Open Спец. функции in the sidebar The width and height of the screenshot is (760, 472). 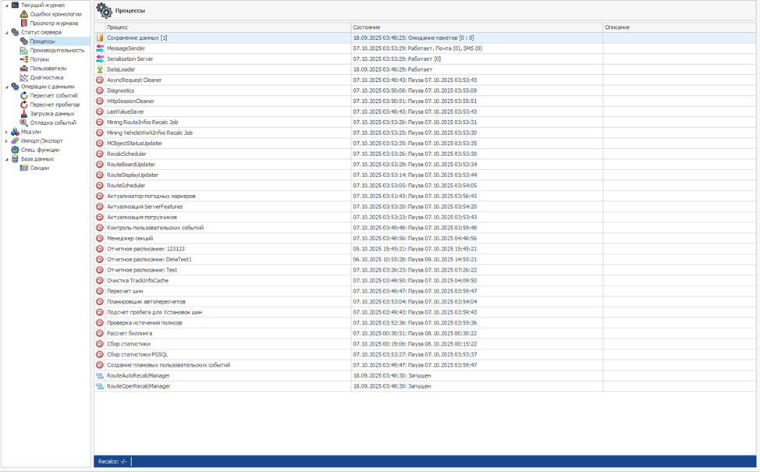tap(40, 150)
